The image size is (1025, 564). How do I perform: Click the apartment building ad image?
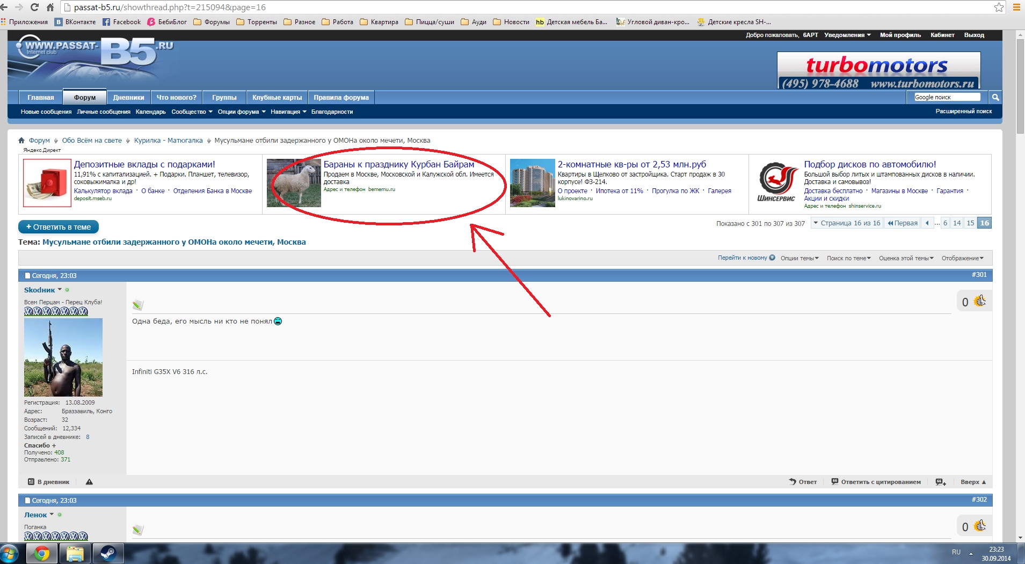pos(532,183)
